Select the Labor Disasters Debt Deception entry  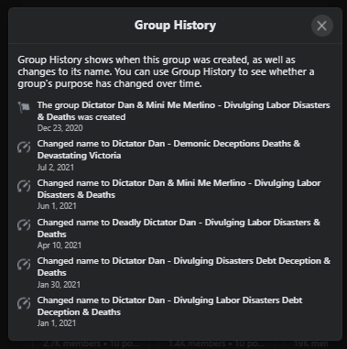click(x=169, y=306)
